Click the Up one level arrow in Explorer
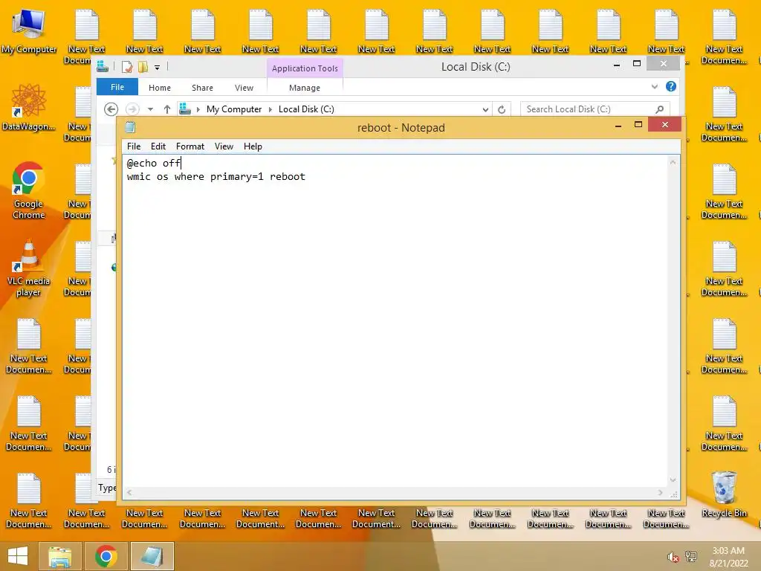The width and height of the screenshot is (761, 571). (167, 109)
